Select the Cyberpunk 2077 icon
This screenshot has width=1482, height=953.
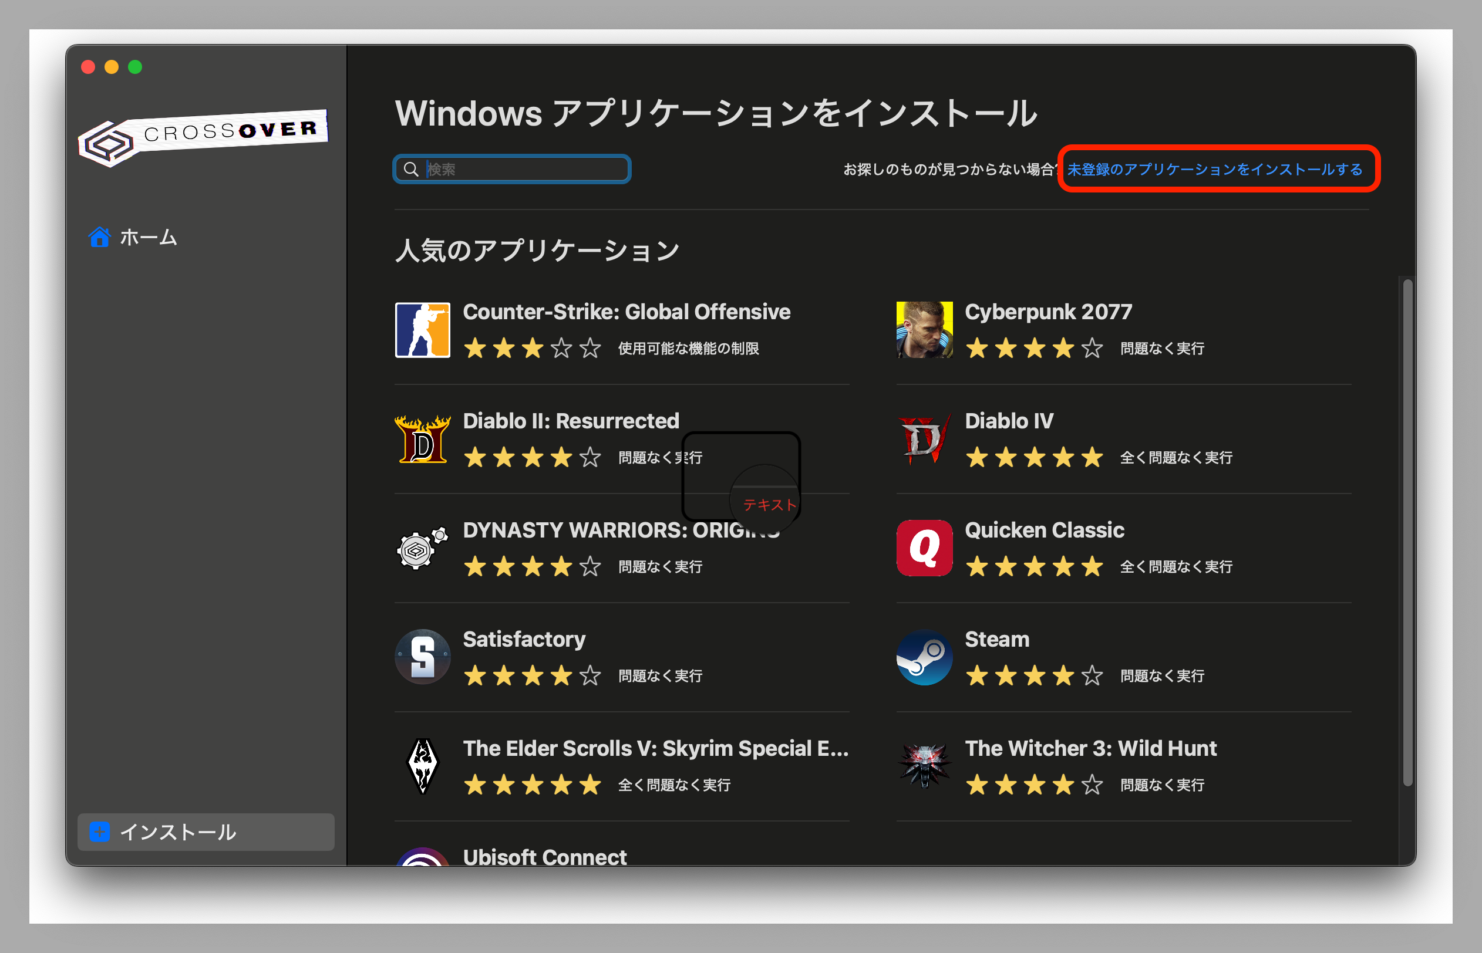[924, 330]
